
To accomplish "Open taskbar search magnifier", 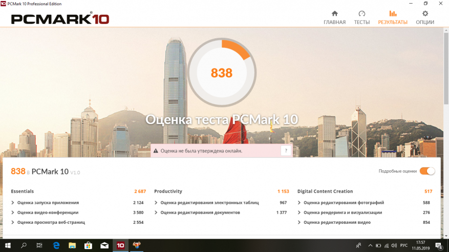I will (24, 245).
